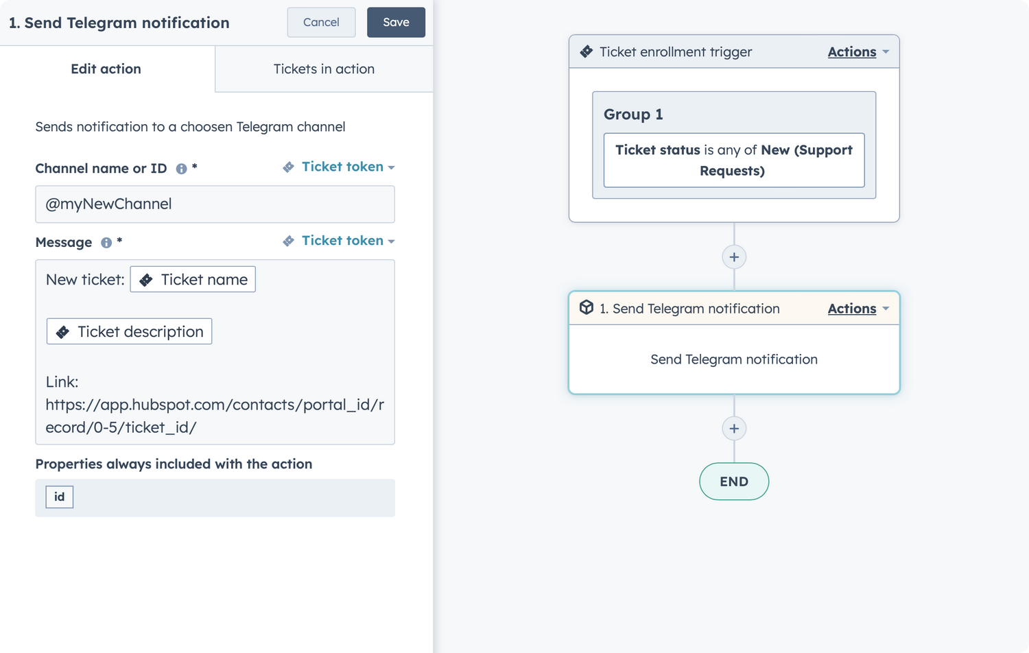Open Ticket token dropdown for Channel name
1029x653 pixels.
[x=339, y=167]
